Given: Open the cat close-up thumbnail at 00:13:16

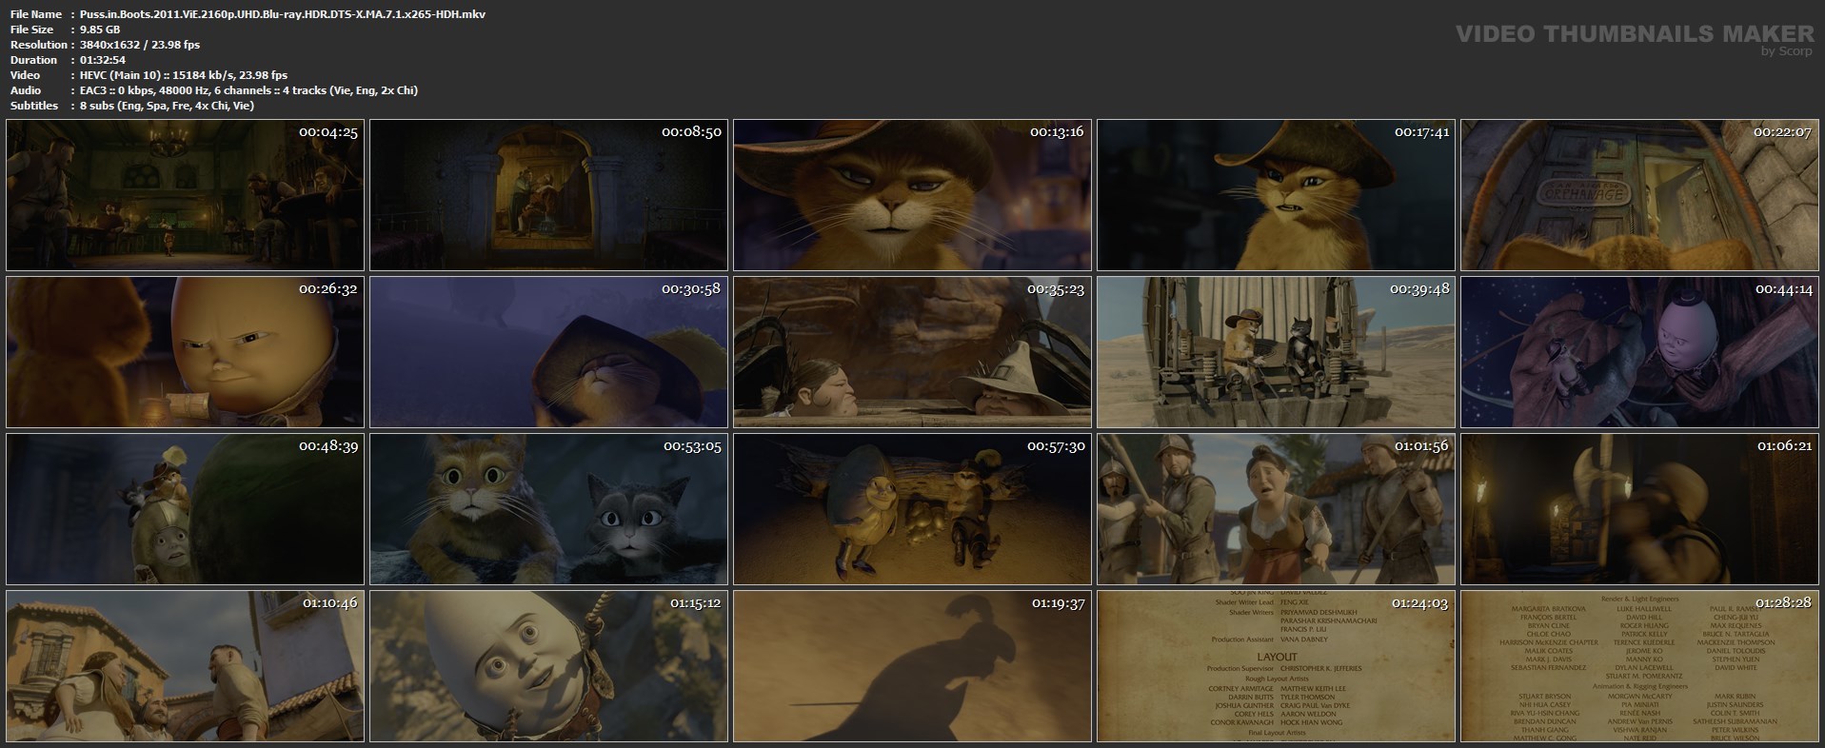Looking at the screenshot, I should 912,195.
